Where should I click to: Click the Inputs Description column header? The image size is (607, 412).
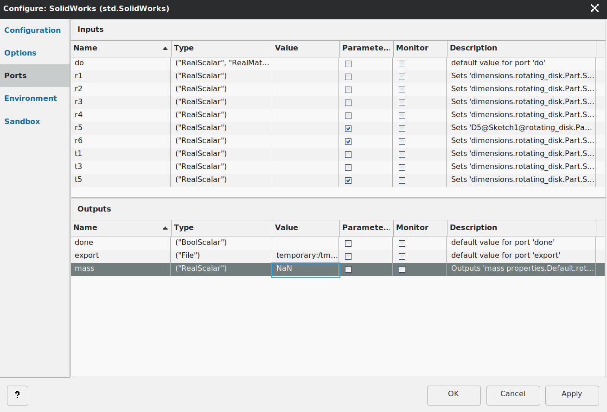(x=522, y=48)
